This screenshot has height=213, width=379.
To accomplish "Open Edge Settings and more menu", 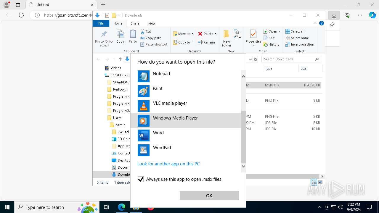I will click(360, 15).
